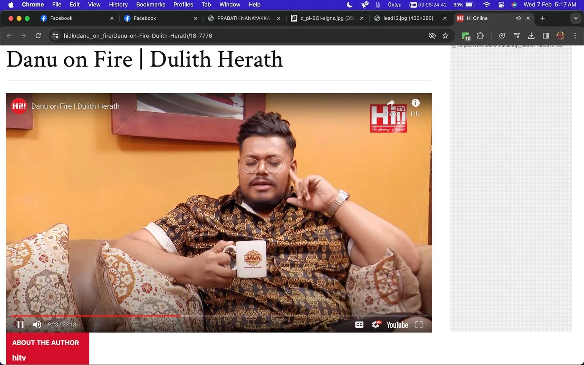
Task: Pause the YouTube video
Action: [21, 324]
